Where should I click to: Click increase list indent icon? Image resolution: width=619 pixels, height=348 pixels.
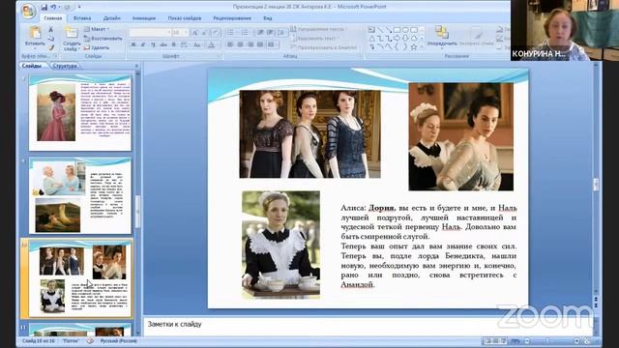point(271,32)
